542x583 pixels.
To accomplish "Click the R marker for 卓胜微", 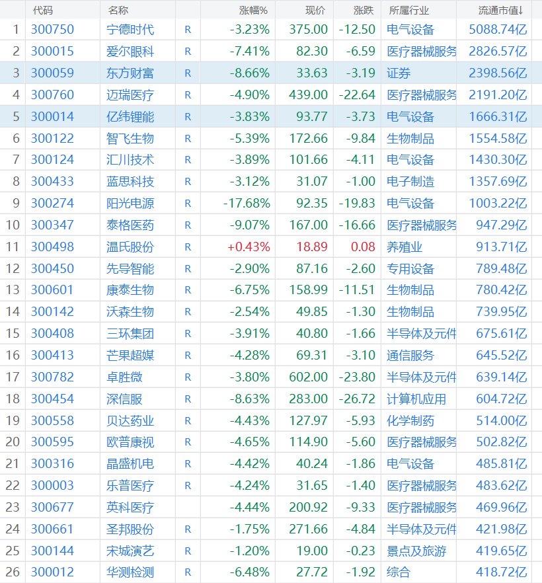I will tap(188, 377).
